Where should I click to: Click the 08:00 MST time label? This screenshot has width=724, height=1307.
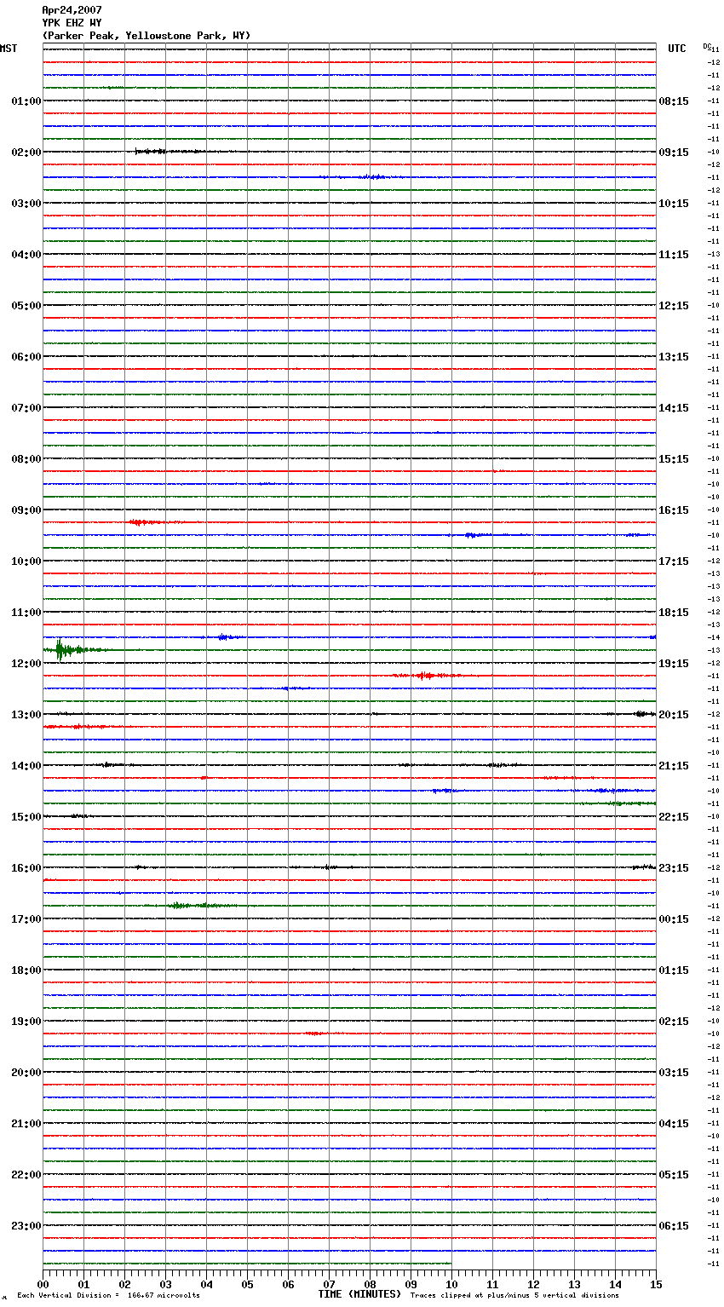[26, 459]
